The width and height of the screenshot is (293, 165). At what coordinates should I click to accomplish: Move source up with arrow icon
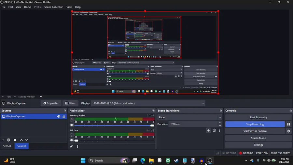tap(21, 140)
